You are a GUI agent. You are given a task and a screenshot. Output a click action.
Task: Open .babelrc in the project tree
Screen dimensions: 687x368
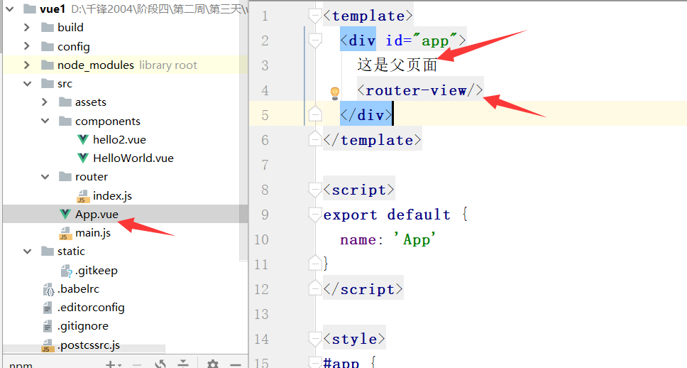(79, 289)
